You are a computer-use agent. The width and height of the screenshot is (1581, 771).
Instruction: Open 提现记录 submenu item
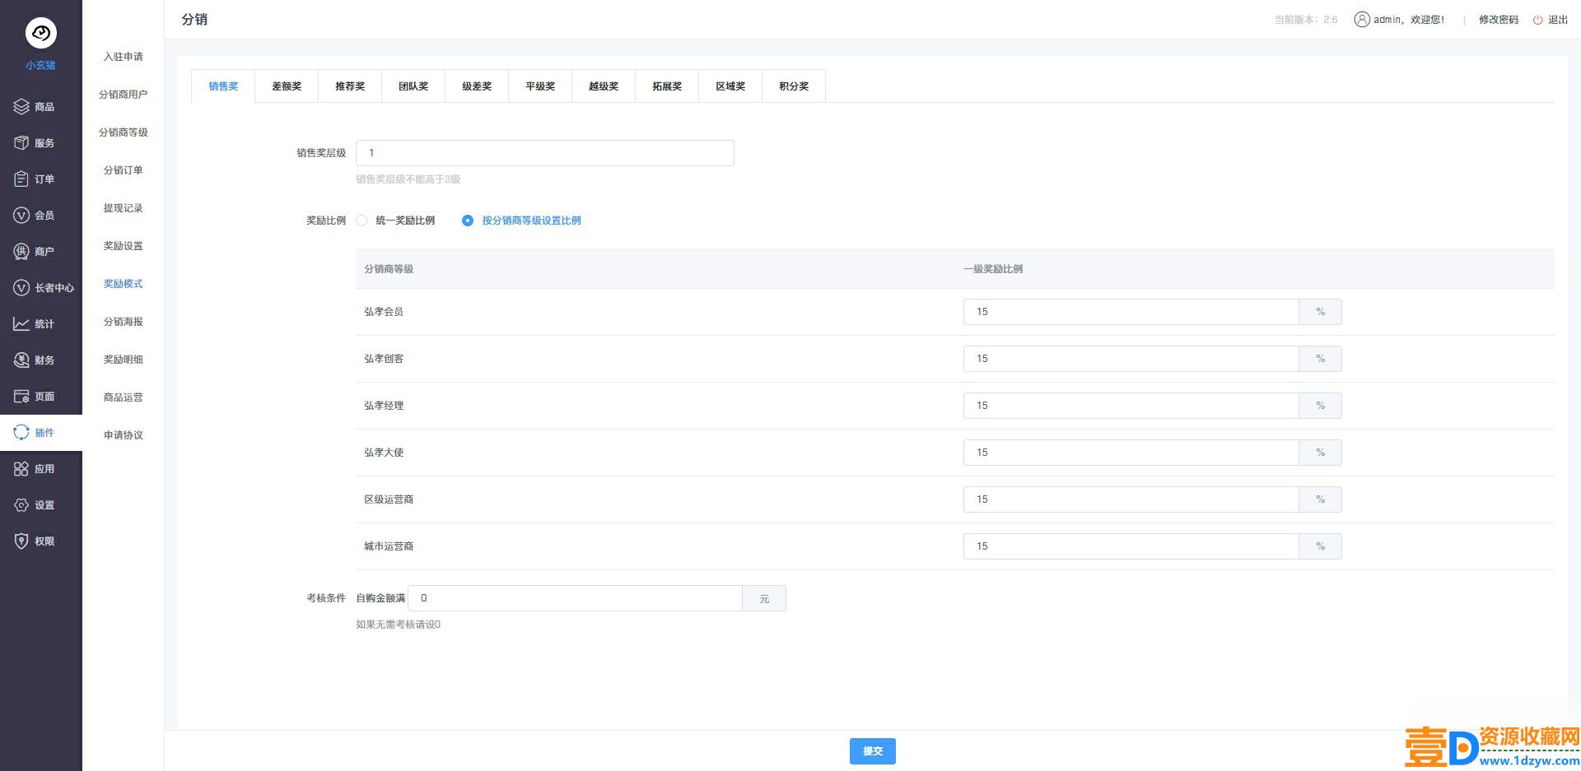124,208
